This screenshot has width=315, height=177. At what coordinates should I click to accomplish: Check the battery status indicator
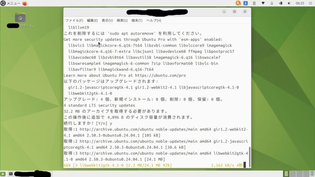(x=280, y=3)
